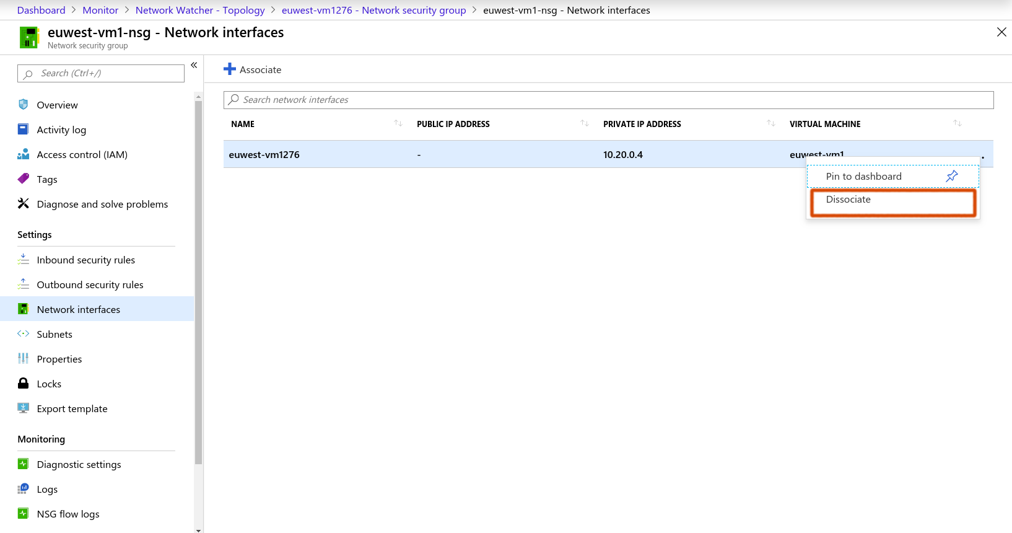This screenshot has width=1012, height=533.
Task: Click the Logs icon
Action: point(24,488)
